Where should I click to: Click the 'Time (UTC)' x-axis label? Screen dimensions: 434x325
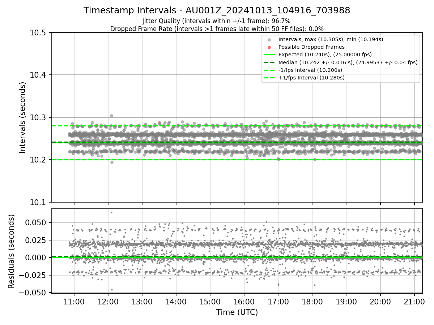pyautogui.click(x=237, y=312)
